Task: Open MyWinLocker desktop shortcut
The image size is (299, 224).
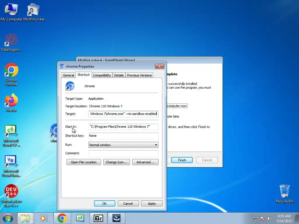Action: pyautogui.click(x=34, y=12)
